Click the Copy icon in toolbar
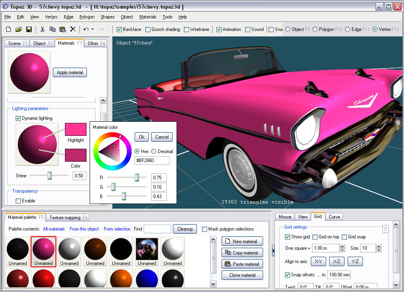The image size is (404, 292). [52, 29]
